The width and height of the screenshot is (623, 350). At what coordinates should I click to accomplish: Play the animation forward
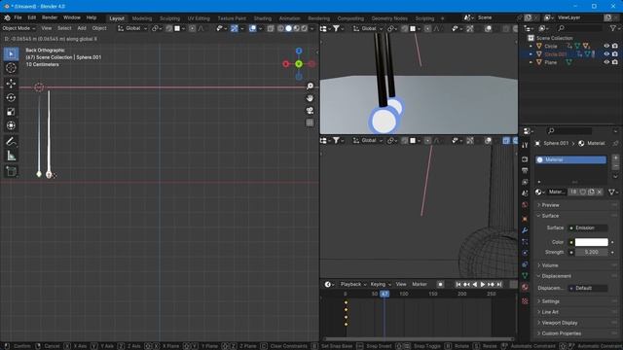click(483, 284)
